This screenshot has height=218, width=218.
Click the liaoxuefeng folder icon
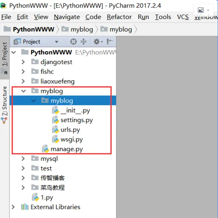pos(35,81)
